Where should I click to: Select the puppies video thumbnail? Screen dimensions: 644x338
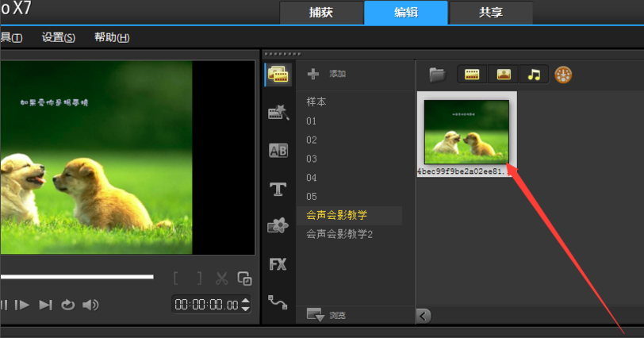(466, 132)
